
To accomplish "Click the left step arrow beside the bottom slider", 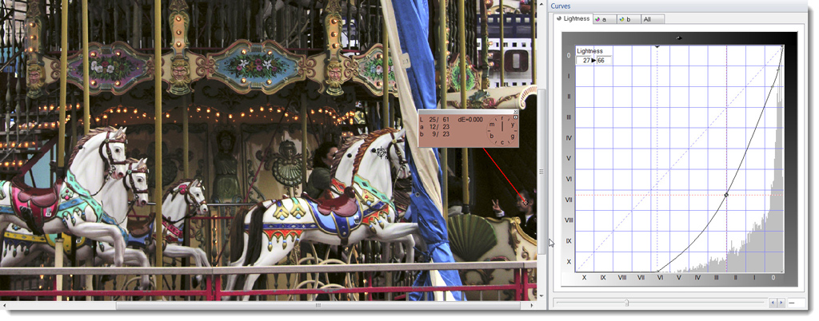I will click(773, 303).
